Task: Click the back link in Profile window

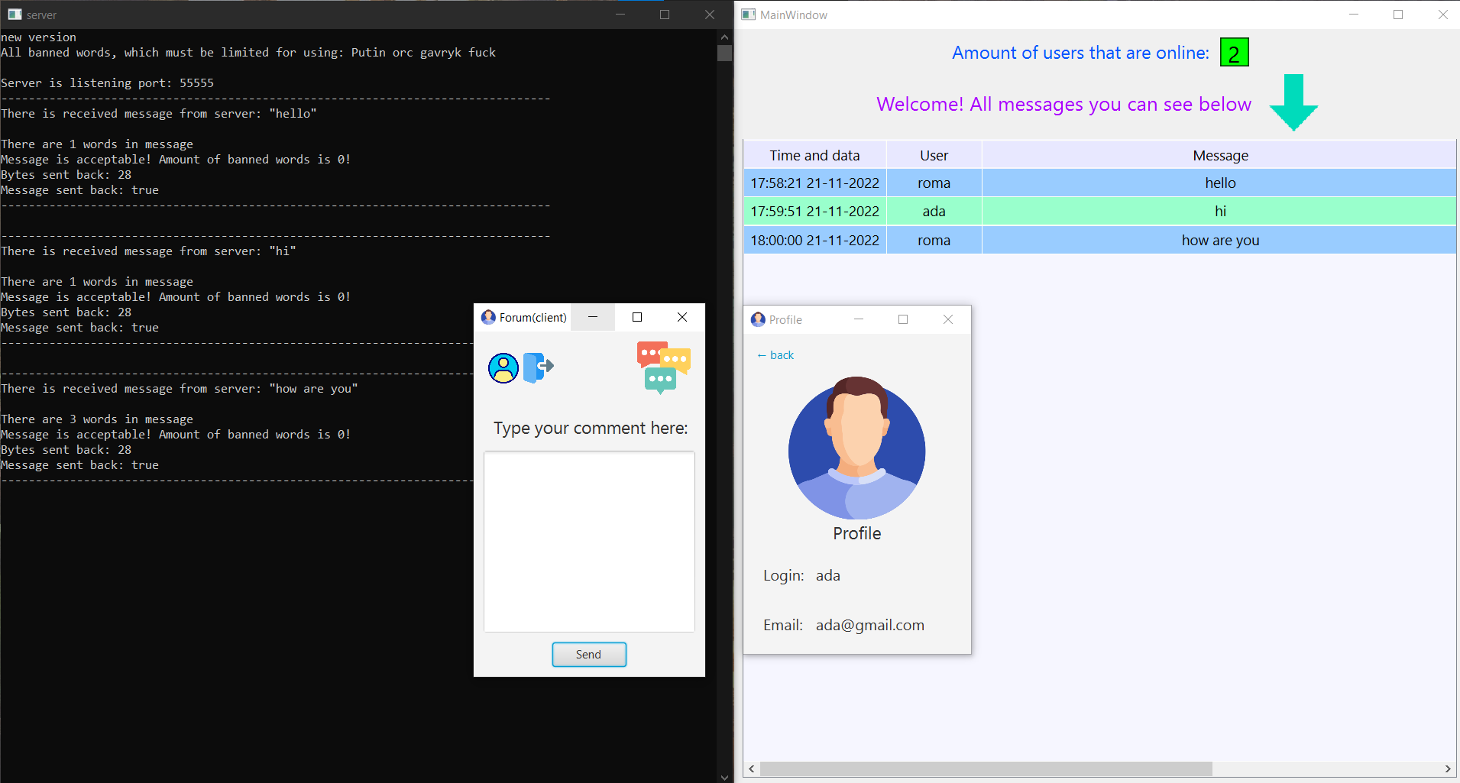Action: point(775,354)
